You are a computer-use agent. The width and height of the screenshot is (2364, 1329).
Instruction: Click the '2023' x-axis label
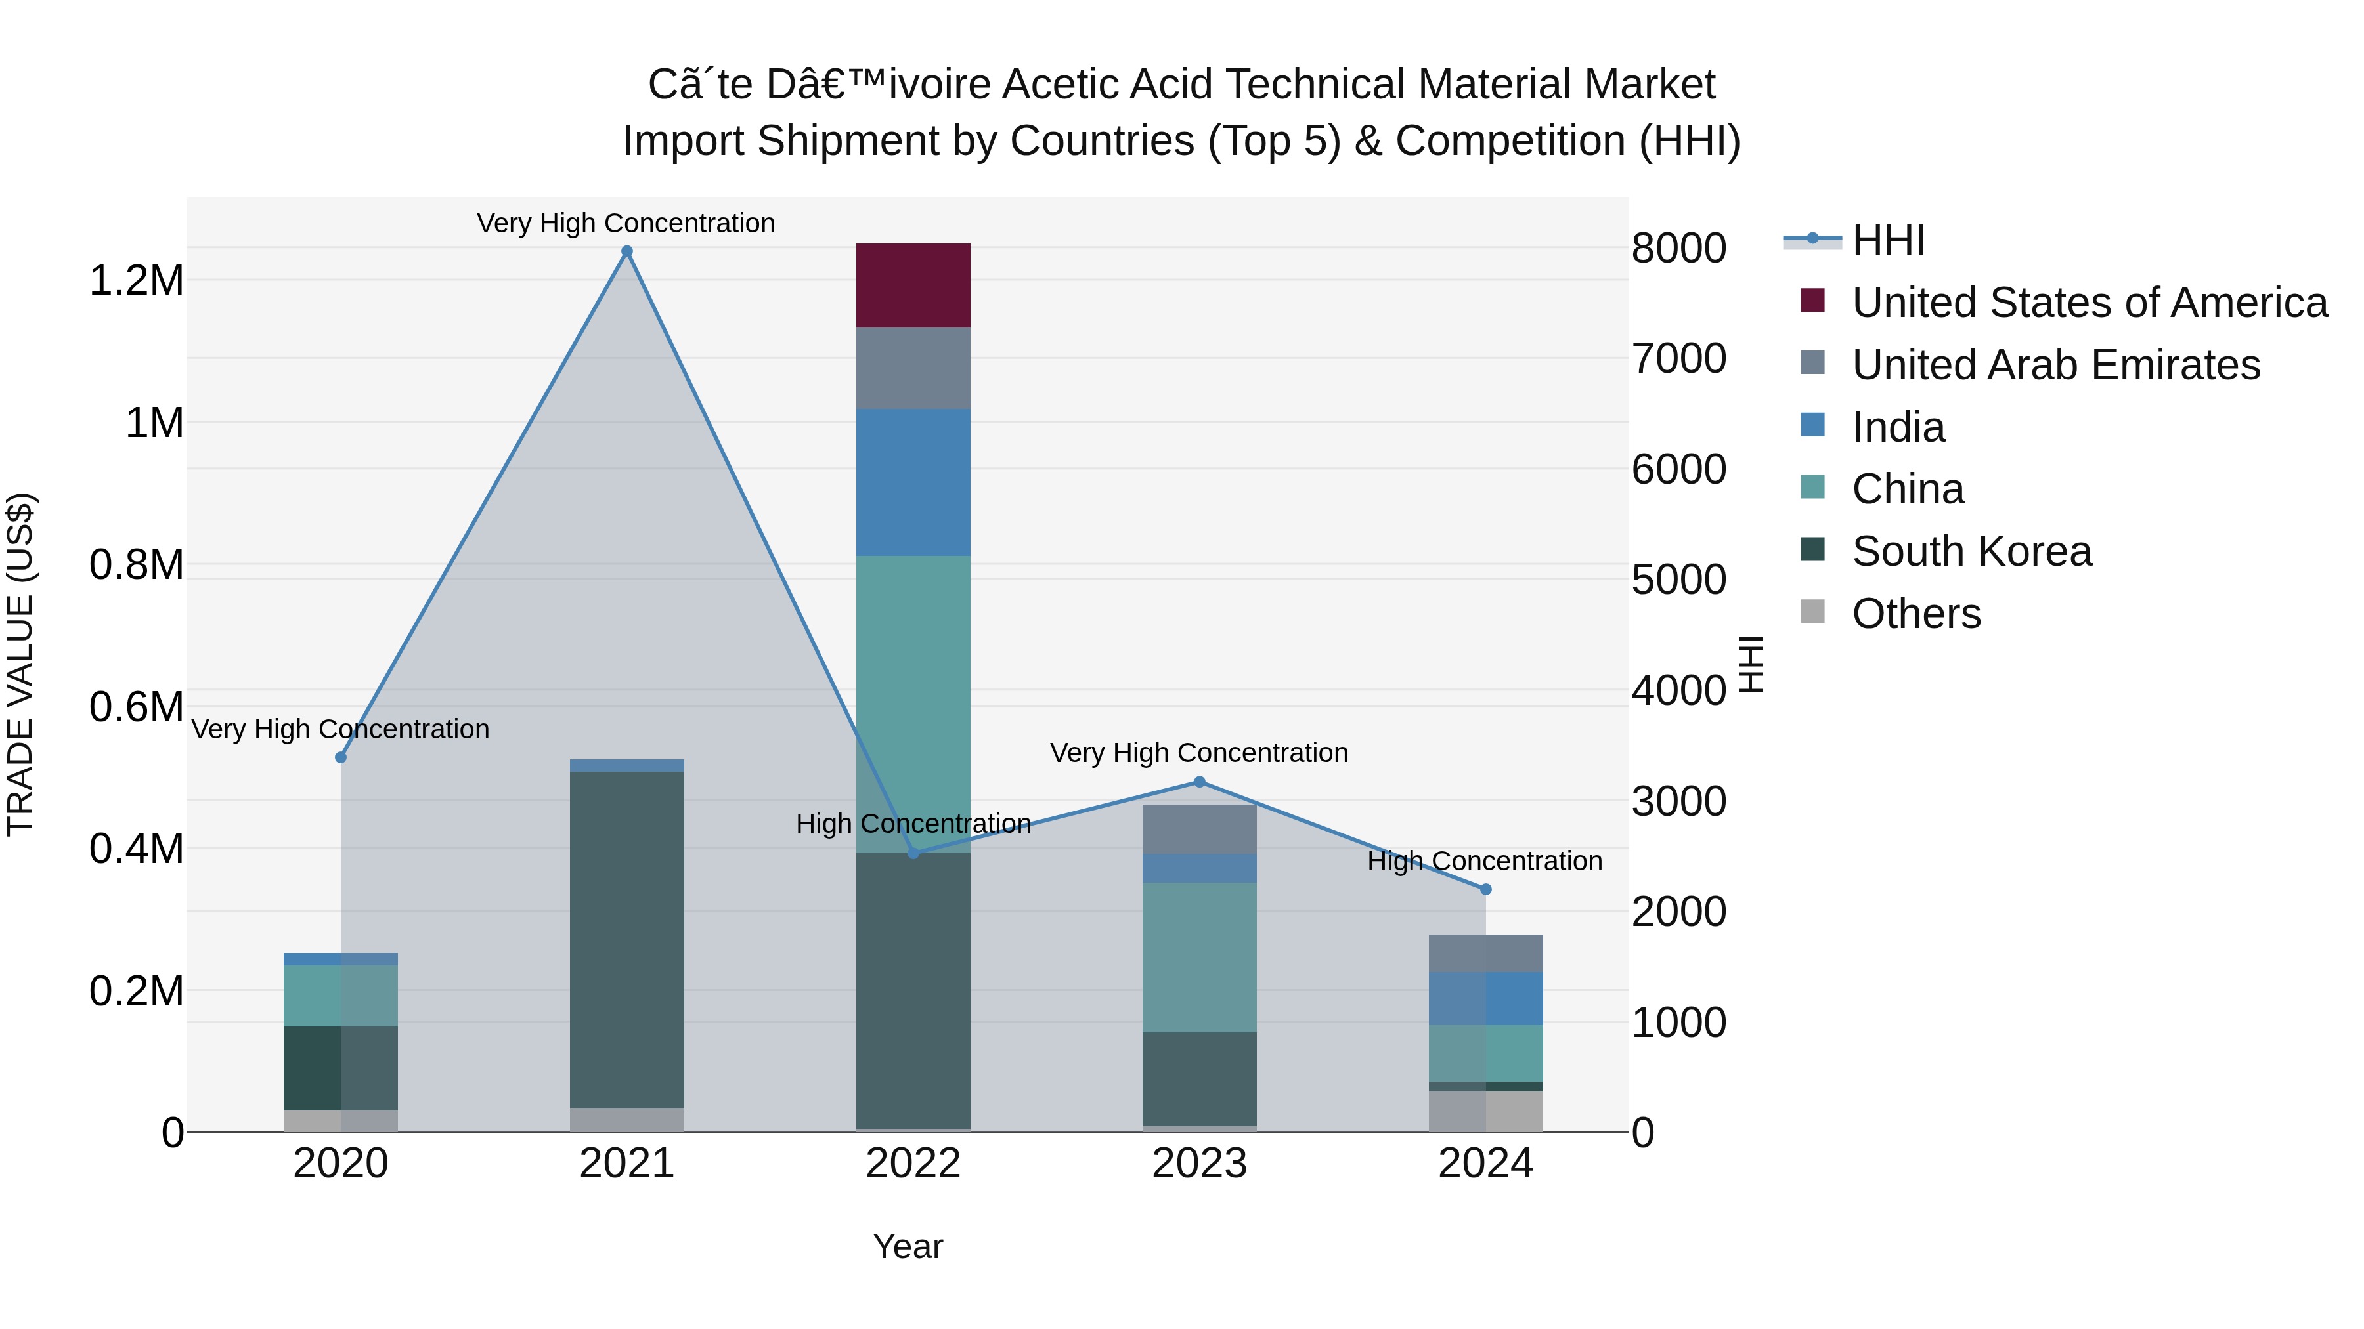tap(1200, 1164)
